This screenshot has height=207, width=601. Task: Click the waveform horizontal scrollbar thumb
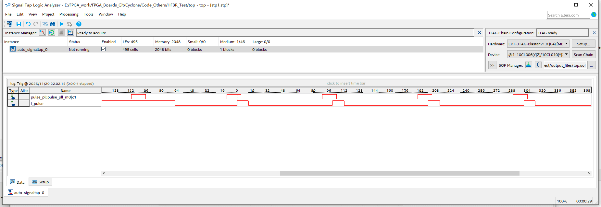[399, 173]
